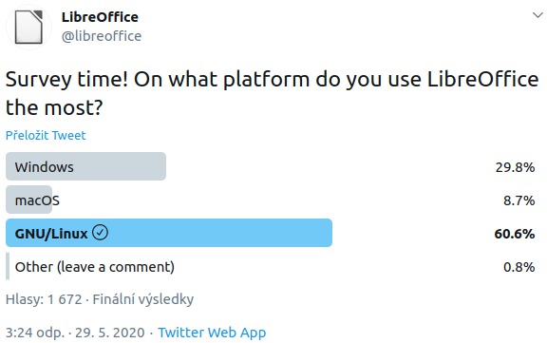This screenshot has height=343, width=547.
Task: Click the survey question tweet text
Action: 273,93
